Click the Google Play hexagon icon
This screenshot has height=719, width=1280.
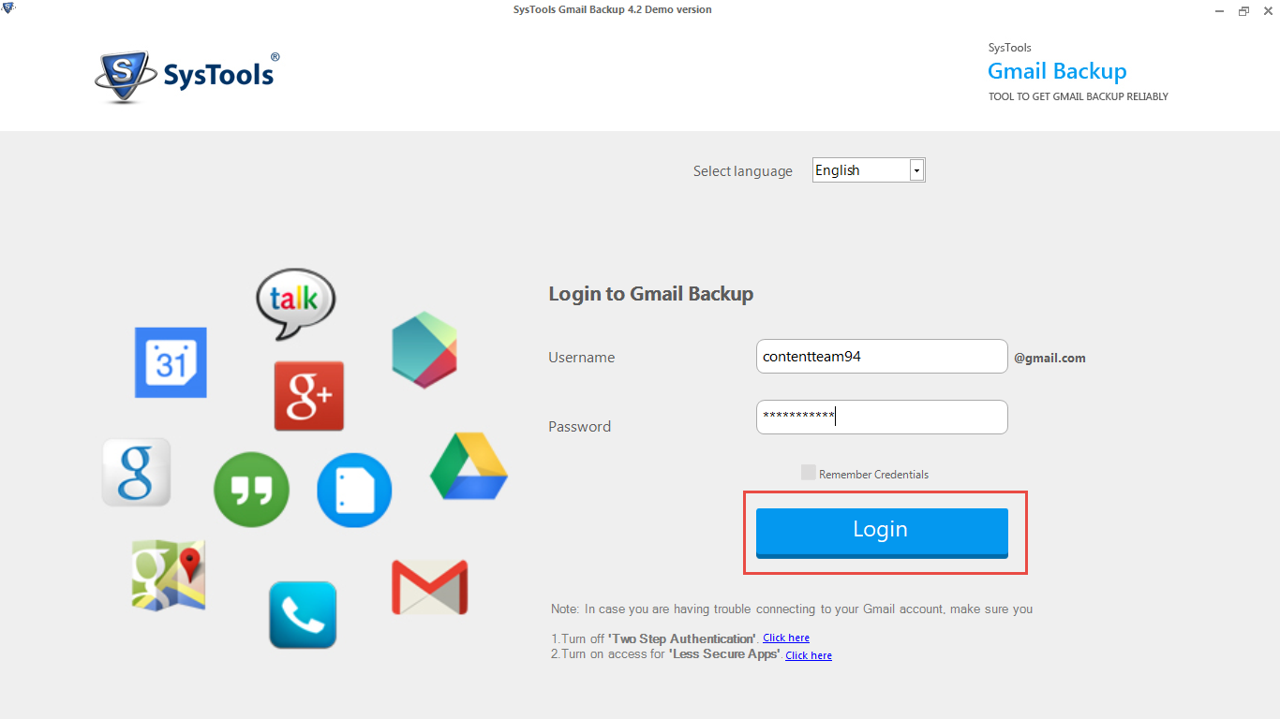(x=424, y=350)
